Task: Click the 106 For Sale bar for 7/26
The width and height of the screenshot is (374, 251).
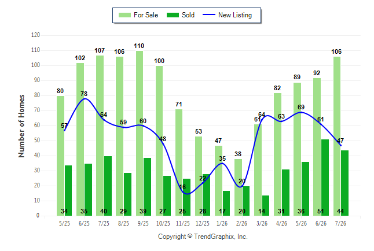Action: coord(337,136)
